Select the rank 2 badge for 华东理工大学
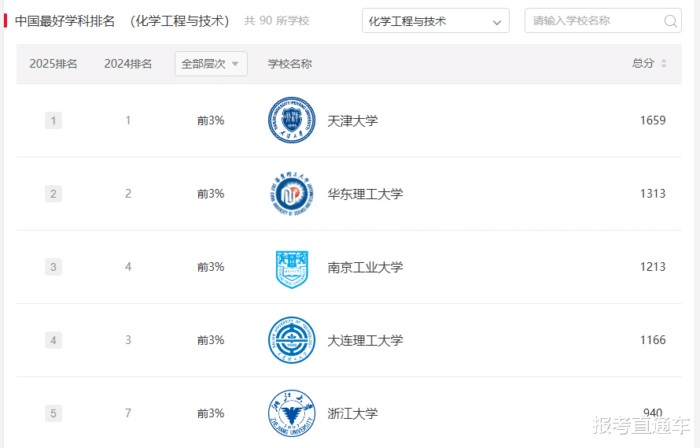 click(53, 194)
